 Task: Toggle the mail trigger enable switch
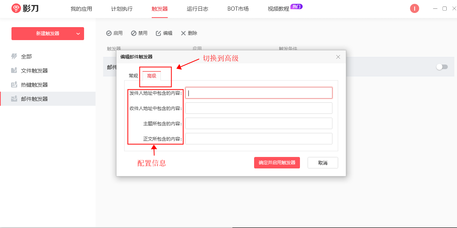pyautogui.click(x=442, y=67)
